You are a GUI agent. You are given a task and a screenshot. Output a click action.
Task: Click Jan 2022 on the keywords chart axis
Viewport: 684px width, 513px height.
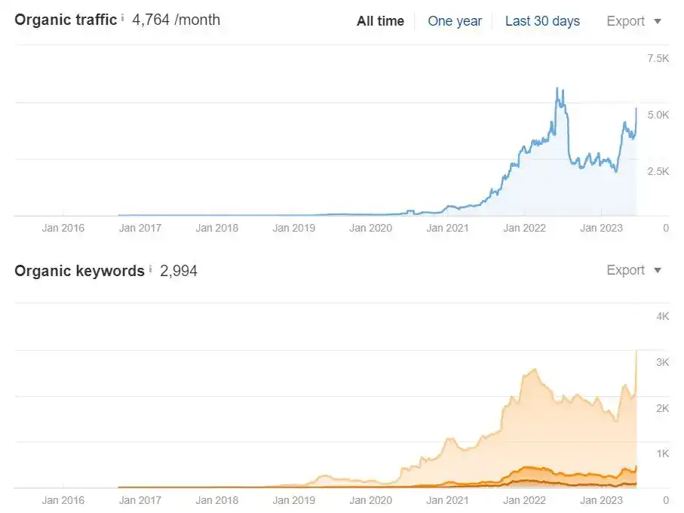coord(524,499)
